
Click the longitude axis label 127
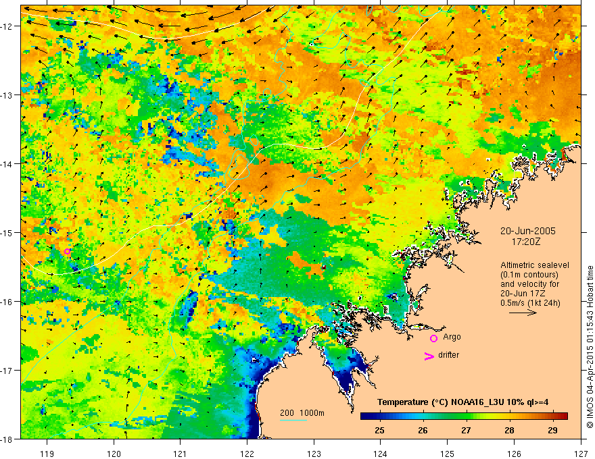[581, 454]
